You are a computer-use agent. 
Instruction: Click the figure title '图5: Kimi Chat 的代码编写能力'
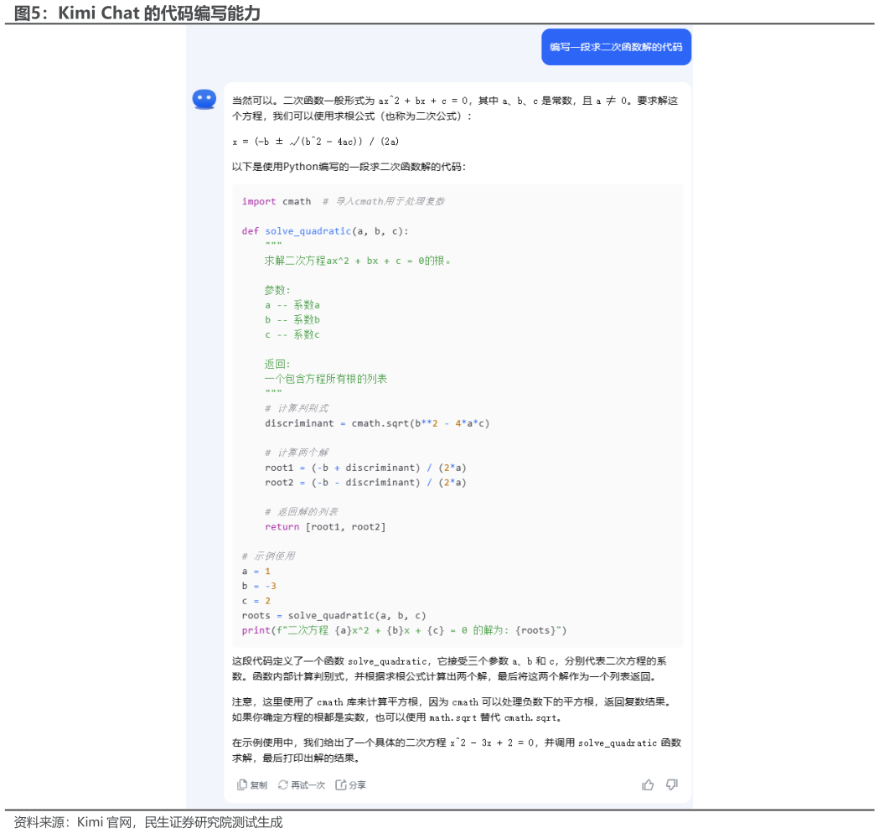(x=137, y=13)
